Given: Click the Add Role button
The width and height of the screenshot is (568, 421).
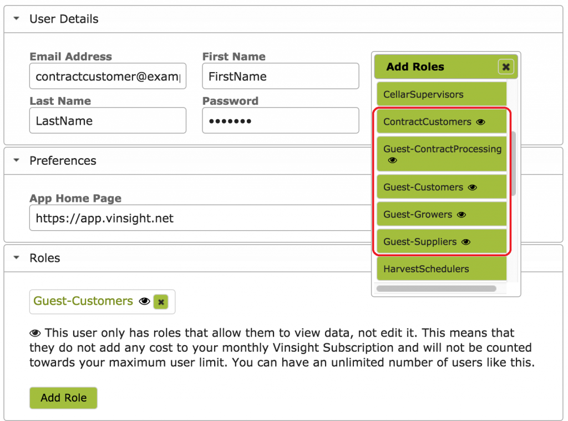Looking at the screenshot, I should pyautogui.click(x=63, y=398).
